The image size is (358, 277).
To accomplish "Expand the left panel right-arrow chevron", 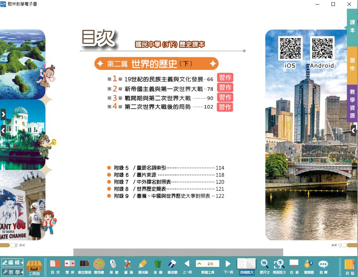I will point(3,114).
